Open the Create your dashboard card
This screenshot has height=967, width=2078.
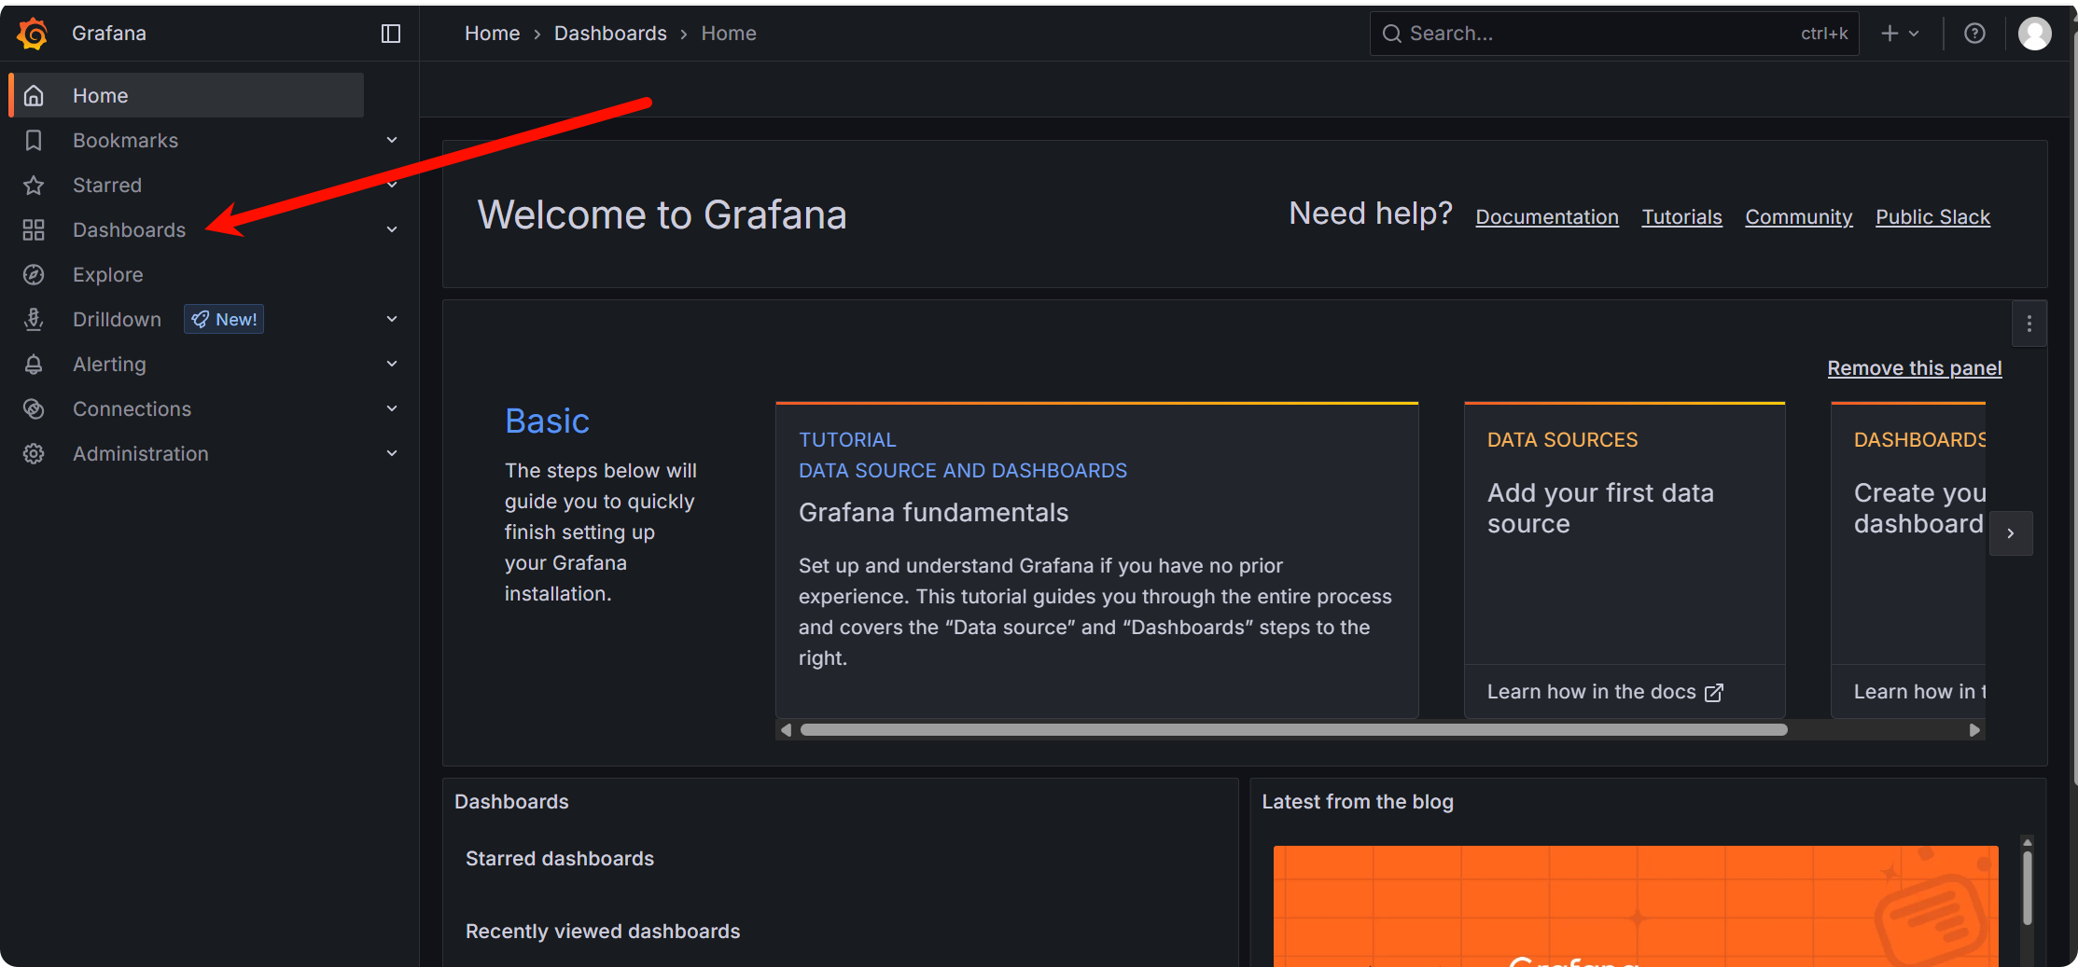point(1908,559)
